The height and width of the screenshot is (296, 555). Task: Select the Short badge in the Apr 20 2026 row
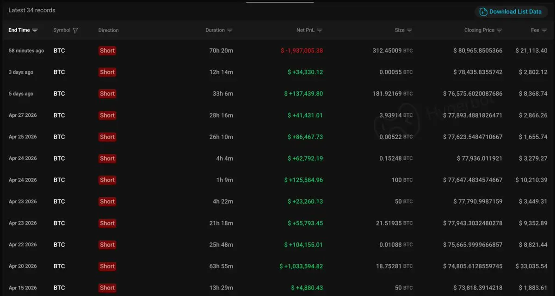click(x=107, y=266)
